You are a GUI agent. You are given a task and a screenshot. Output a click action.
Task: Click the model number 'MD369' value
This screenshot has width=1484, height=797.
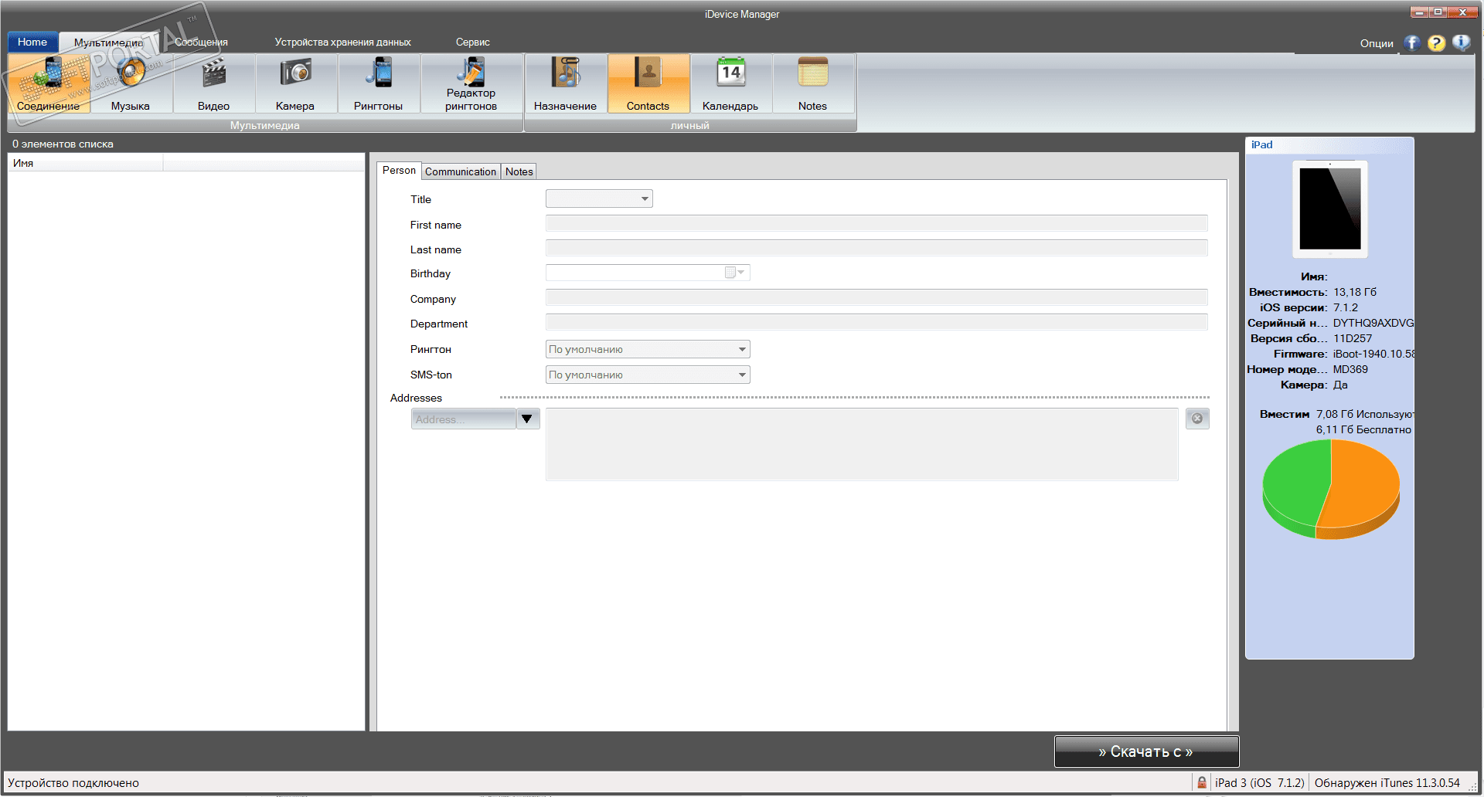(1351, 369)
